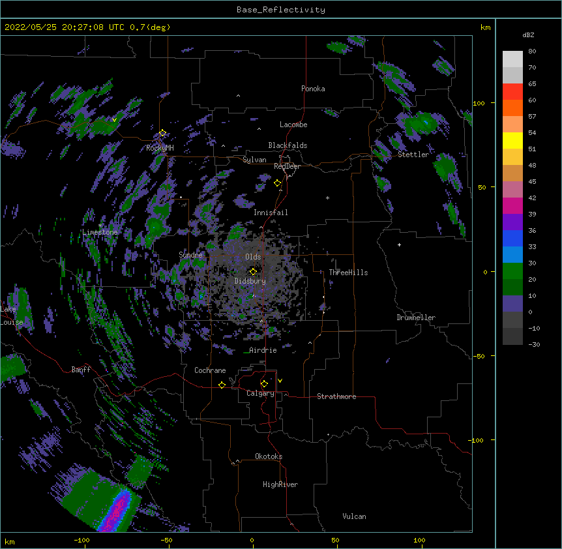Image resolution: width=562 pixels, height=549 pixels.
Task: Click the km unit label at bottom left
Action: 10,541
